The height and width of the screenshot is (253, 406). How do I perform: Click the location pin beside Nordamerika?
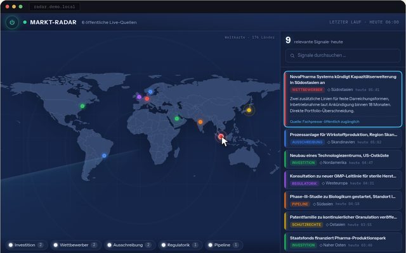321,163
